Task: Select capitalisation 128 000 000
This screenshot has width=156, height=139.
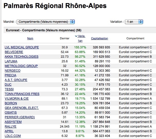Action: pyautogui.click(x=101, y=66)
